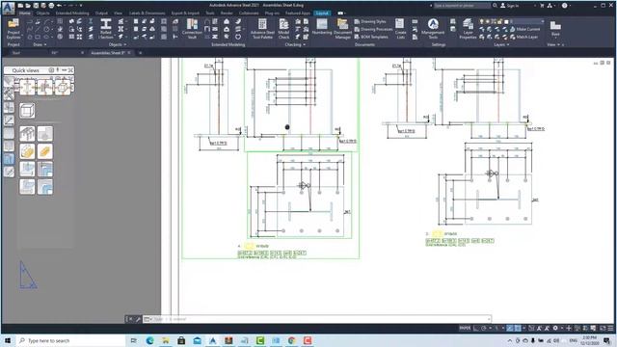The width and height of the screenshot is (617, 347).
Task: Open the quick access toolbar customize arrow
Action: (81, 6)
